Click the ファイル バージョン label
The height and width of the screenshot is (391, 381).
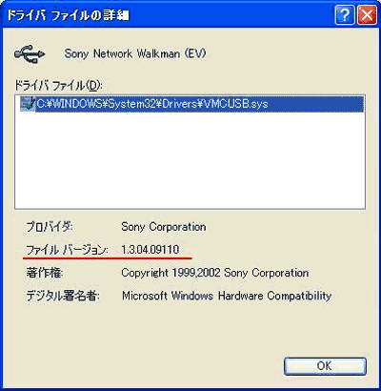[x=67, y=250]
